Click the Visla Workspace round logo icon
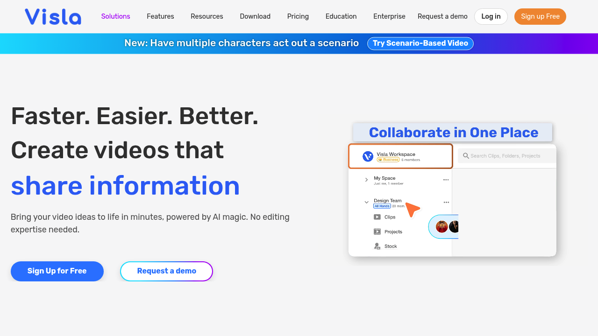Viewport: 598px width, 336px height. [368, 156]
